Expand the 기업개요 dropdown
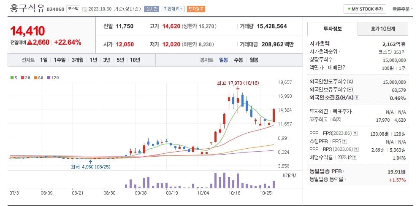 click(173, 9)
